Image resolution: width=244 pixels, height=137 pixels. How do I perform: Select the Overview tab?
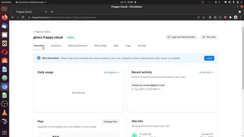(39, 46)
